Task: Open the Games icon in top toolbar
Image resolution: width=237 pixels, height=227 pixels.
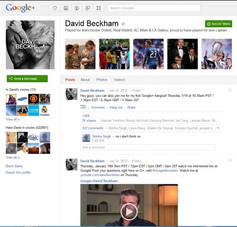Action: [99, 8]
